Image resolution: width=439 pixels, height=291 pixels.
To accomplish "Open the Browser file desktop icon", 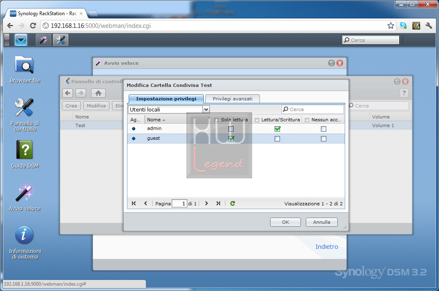I will point(25,70).
